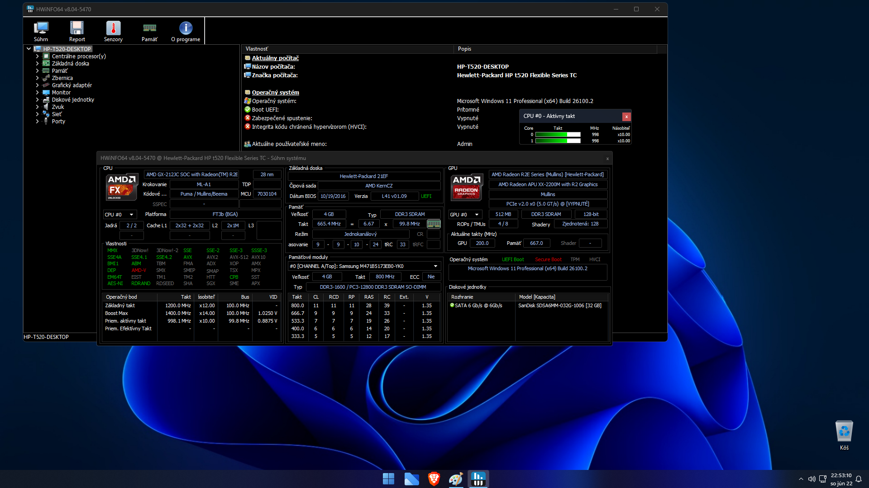The image size is (869, 488).
Task: Click the Rozhranie column header
Action: click(x=482, y=297)
